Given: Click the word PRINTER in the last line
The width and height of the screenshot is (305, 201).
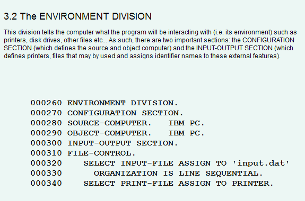Looking at the screenshot, I should [252, 184].
